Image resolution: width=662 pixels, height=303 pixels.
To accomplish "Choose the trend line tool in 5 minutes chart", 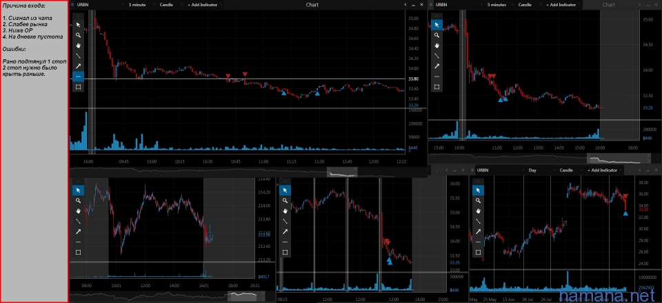I will coord(437,56).
